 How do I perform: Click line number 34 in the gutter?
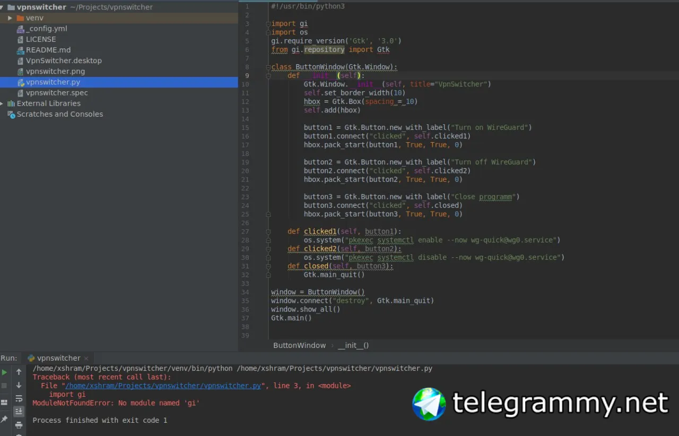pyautogui.click(x=245, y=292)
